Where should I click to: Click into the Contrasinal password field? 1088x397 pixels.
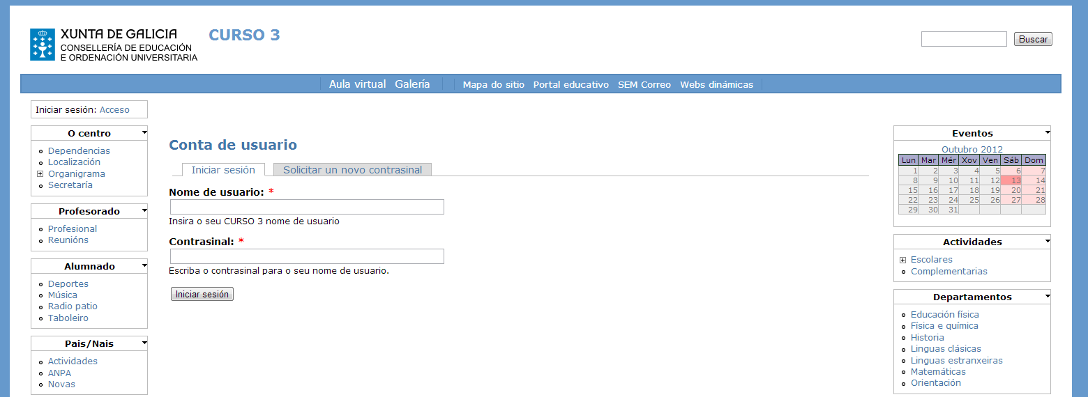click(307, 256)
